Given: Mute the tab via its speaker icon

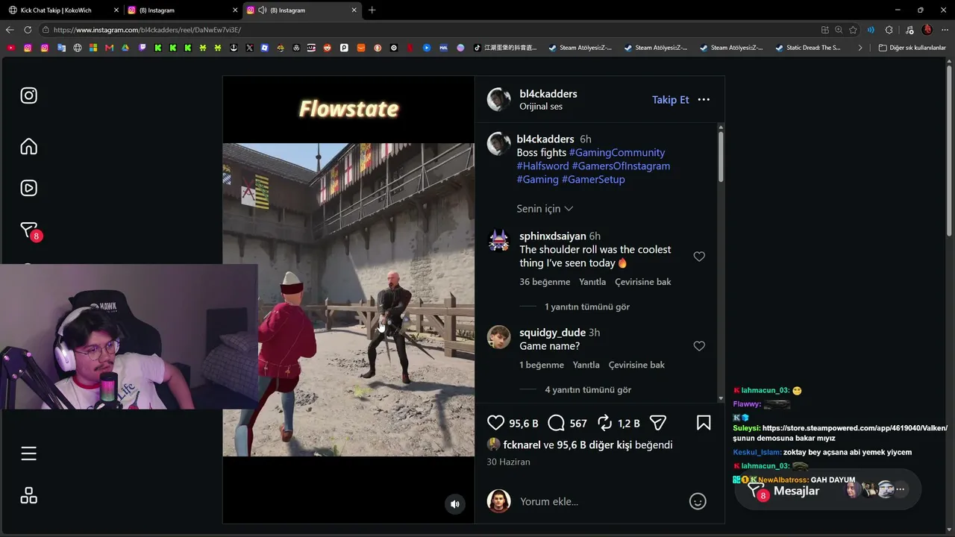Looking at the screenshot, I should (x=263, y=10).
